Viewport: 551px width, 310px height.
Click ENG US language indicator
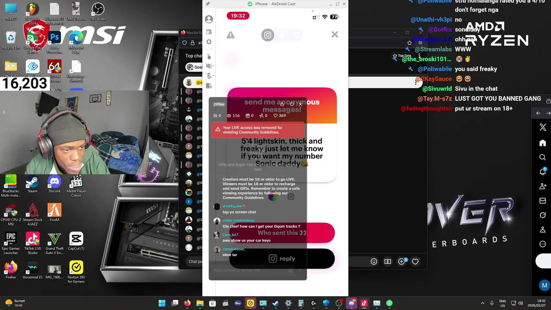click(502, 303)
